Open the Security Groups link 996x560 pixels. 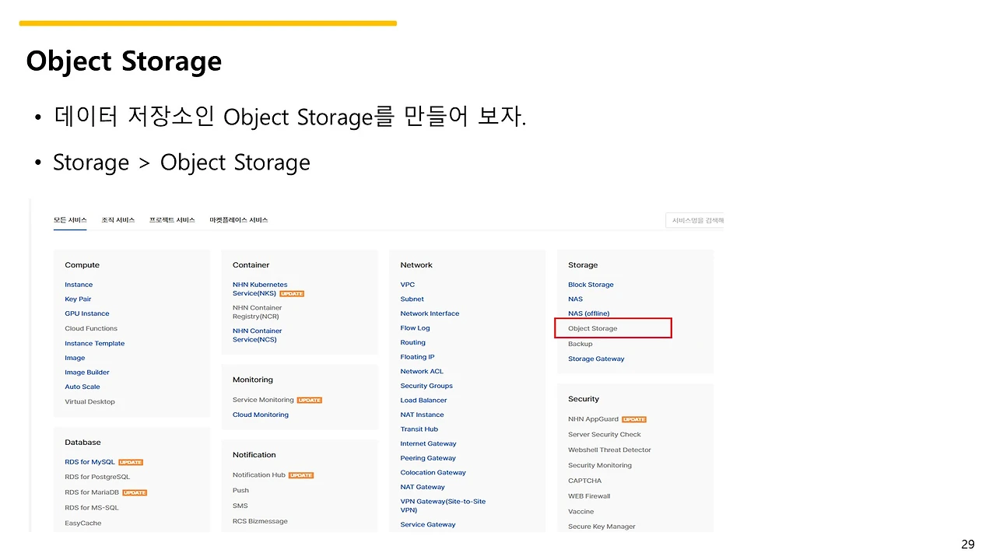click(426, 386)
